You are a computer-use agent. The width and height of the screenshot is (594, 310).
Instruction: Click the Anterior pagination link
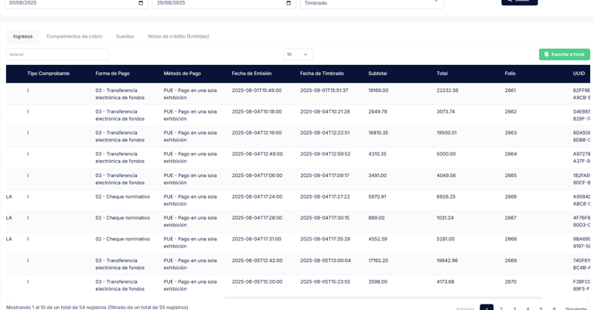(x=465, y=308)
